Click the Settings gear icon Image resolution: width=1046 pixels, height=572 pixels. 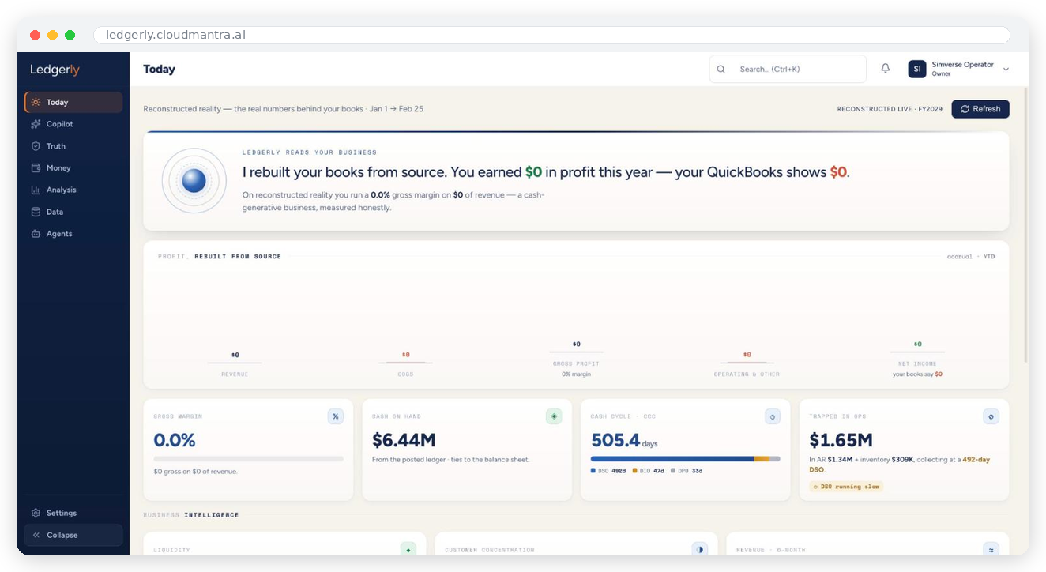[36, 513]
